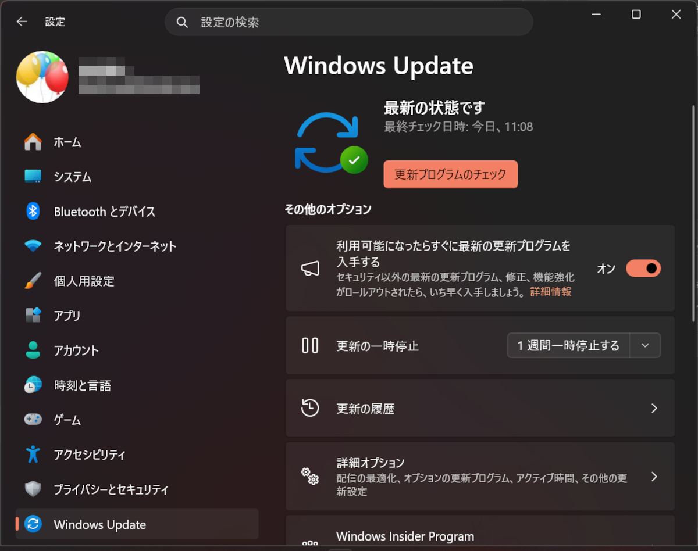The image size is (698, 551).
Task: Click the personalization paintbrush icon
Action: pyautogui.click(x=33, y=281)
